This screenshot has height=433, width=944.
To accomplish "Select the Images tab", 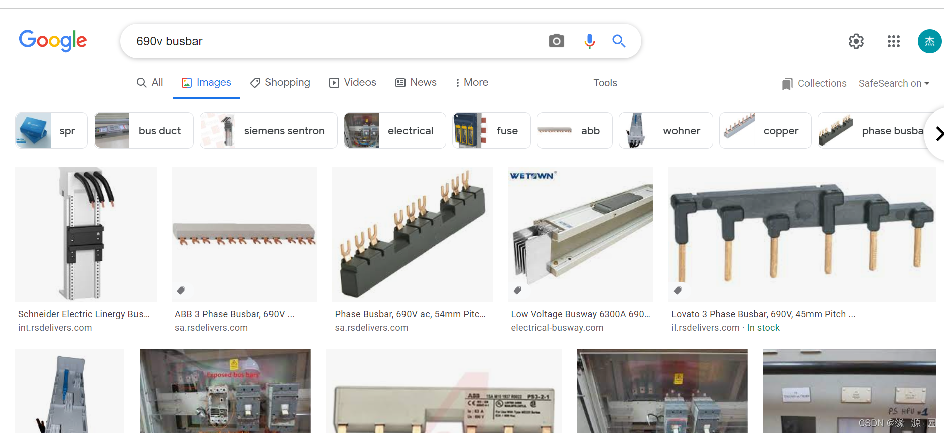I will click(x=206, y=82).
